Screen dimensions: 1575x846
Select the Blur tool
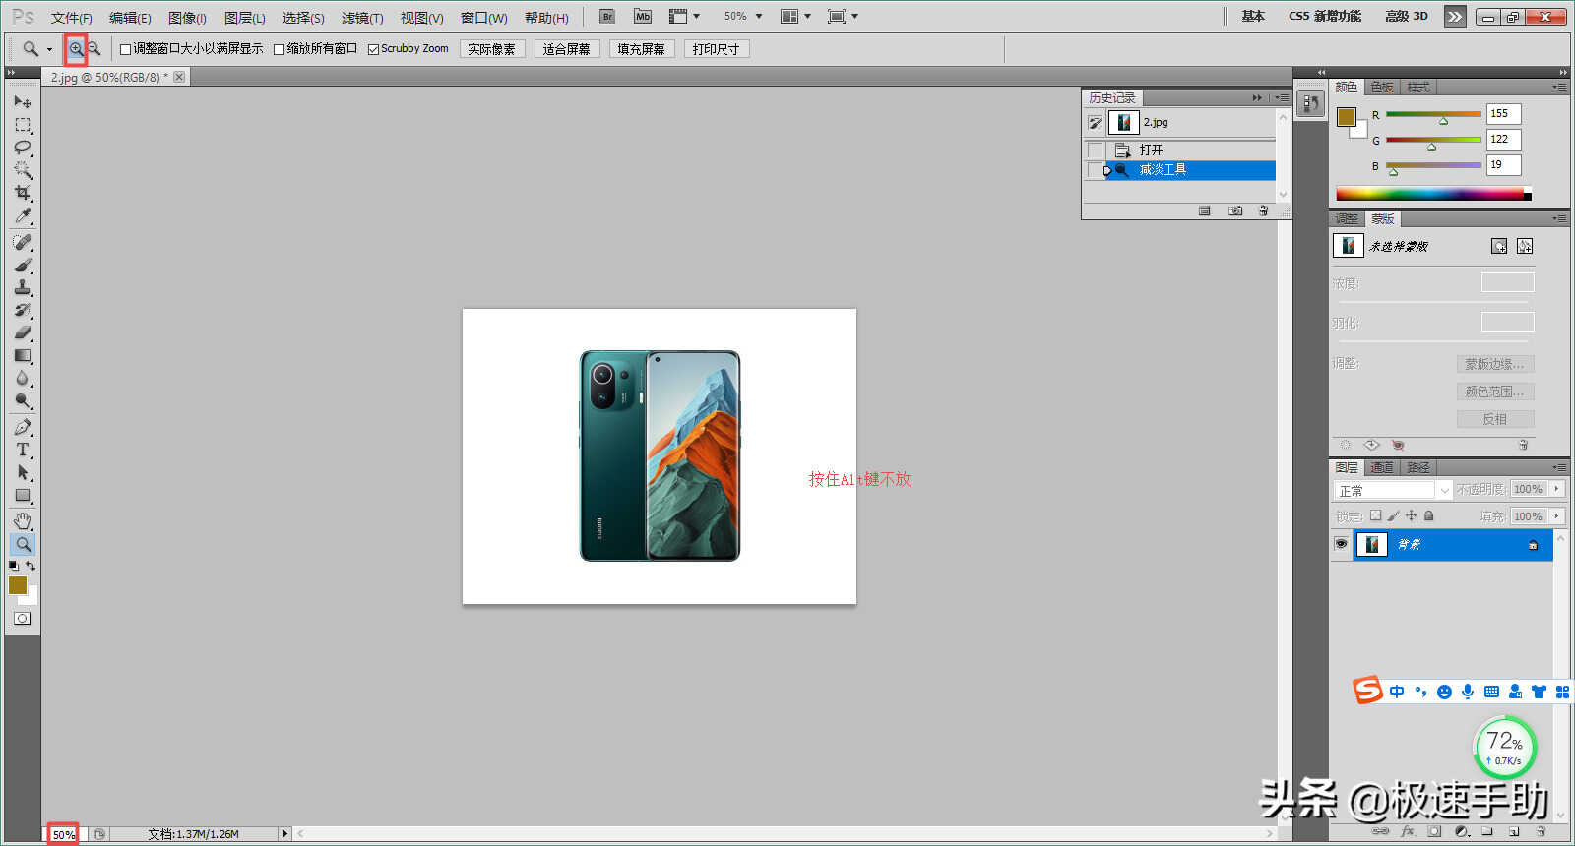tap(23, 378)
